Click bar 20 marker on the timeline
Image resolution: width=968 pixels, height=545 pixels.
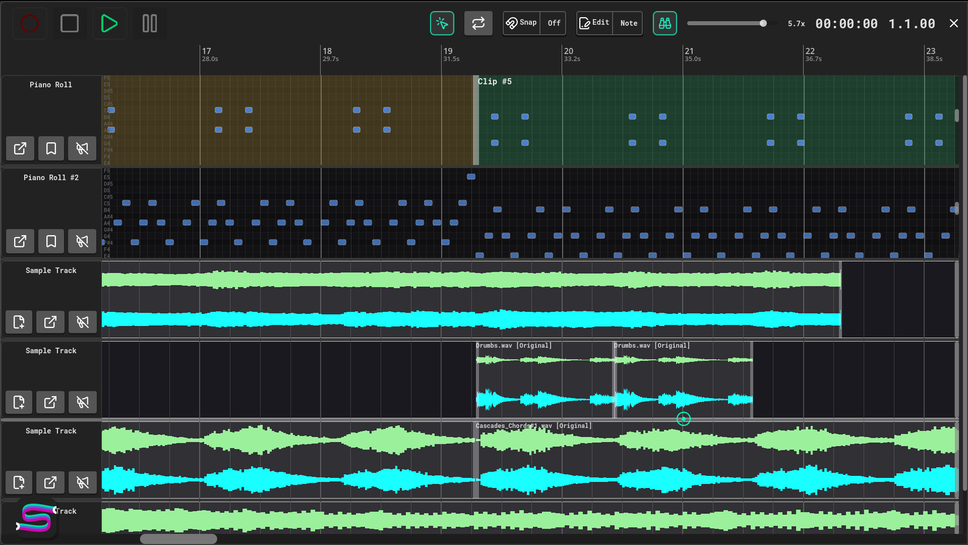tap(568, 51)
